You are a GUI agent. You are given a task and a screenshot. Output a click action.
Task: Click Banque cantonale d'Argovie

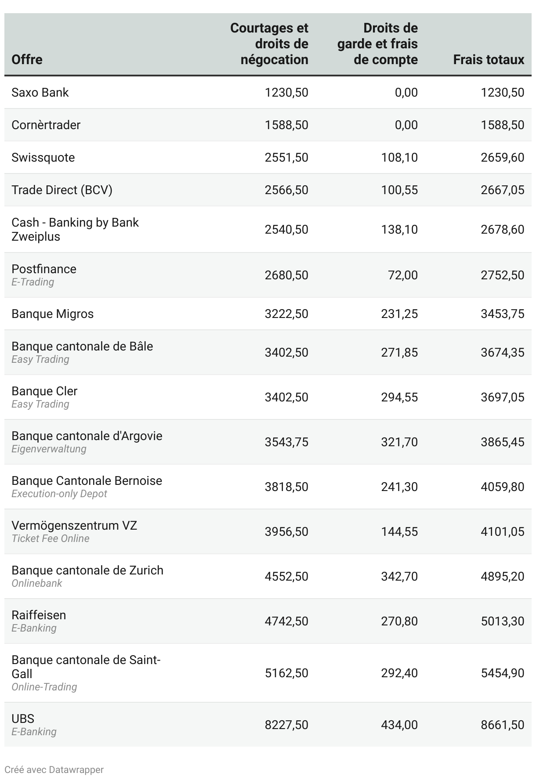87,436
